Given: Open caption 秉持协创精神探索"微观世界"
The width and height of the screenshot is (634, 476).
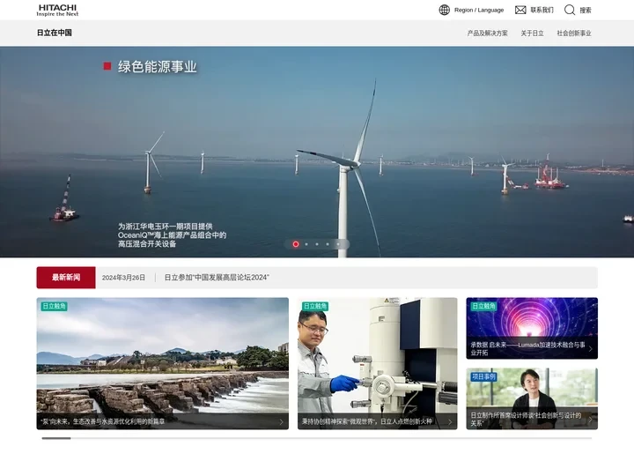Looking at the screenshot, I should click(x=367, y=421).
